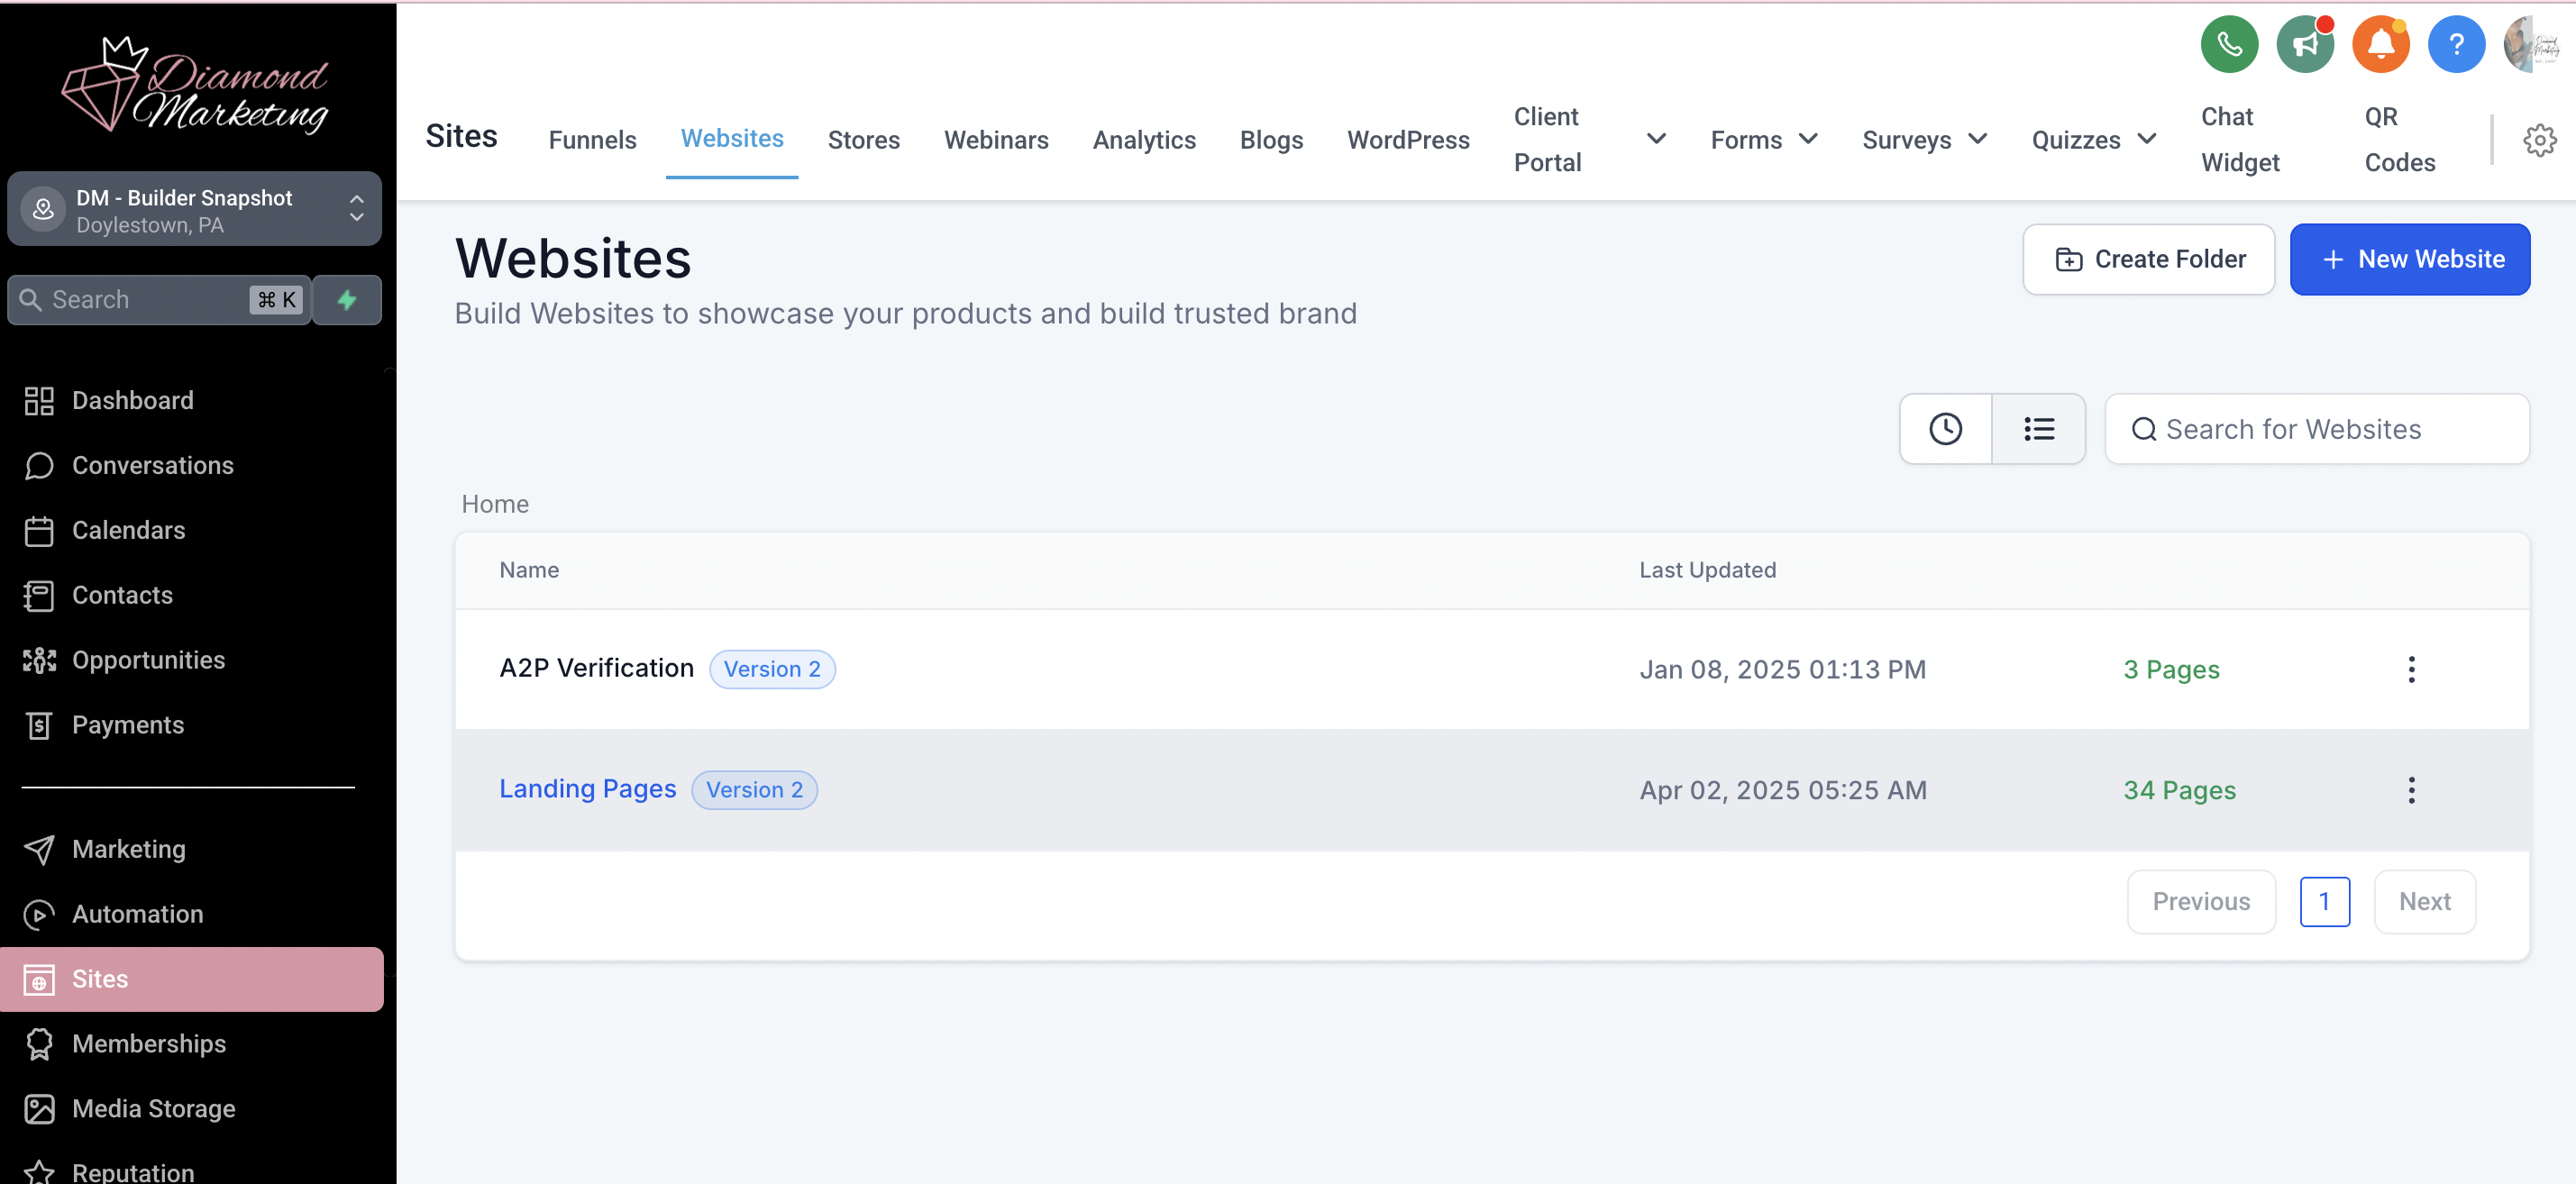Click the Create Folder button

tap(2148, 259)
